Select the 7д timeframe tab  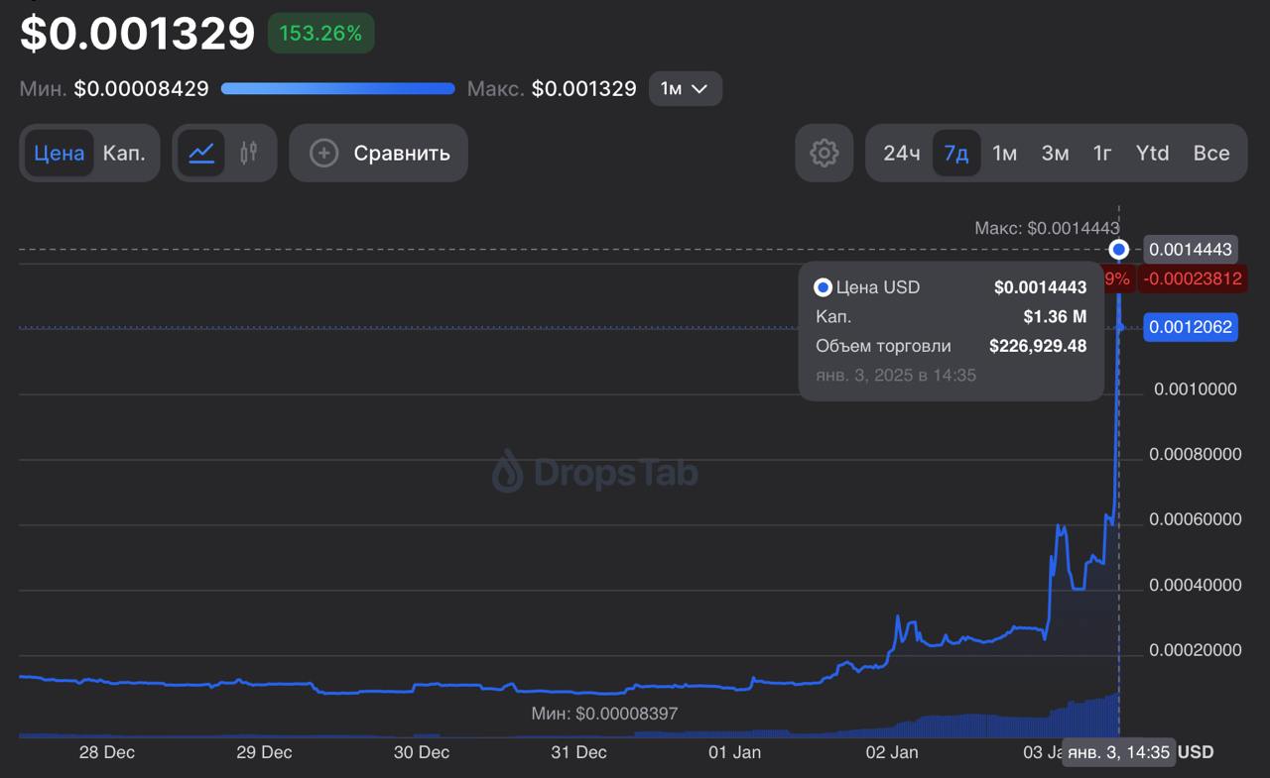click(x=956, y=153)
